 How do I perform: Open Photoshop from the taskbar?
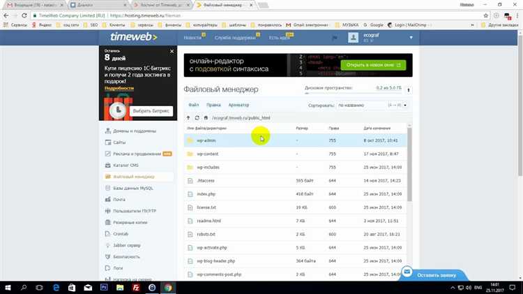(104, 288)
